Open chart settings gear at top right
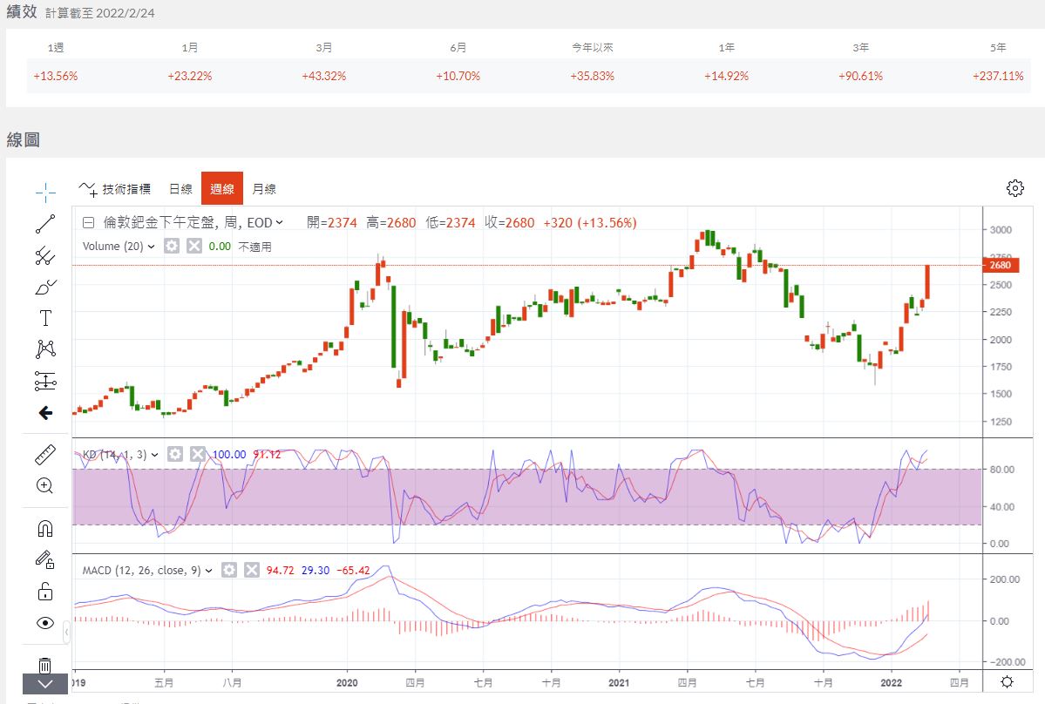The height and width of the screenshot is (704, 1045). (x=1014, y=188)
